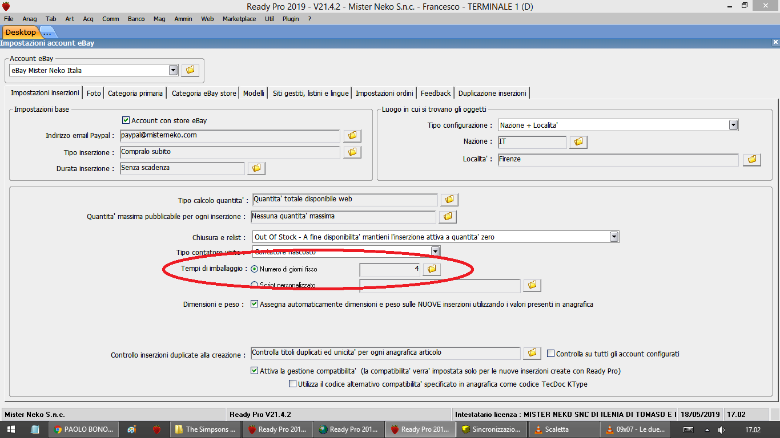
Task: Show hidden system tray icons arrow
Action: [x=706, y=429]
